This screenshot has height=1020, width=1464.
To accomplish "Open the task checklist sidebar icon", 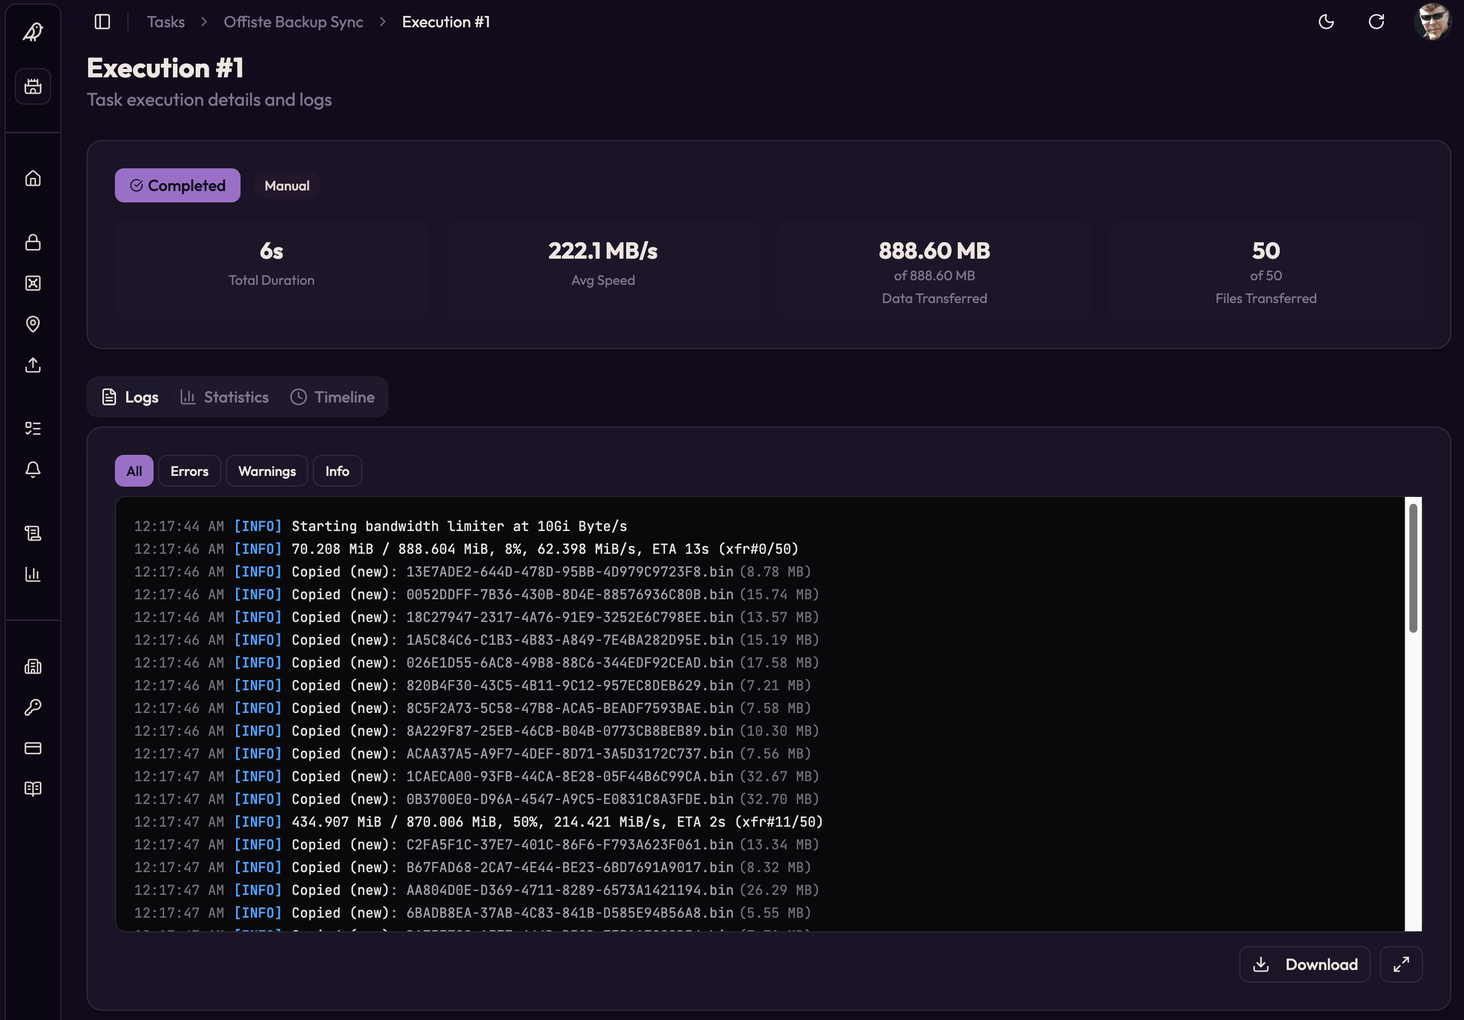I will [x=33, y=428].
